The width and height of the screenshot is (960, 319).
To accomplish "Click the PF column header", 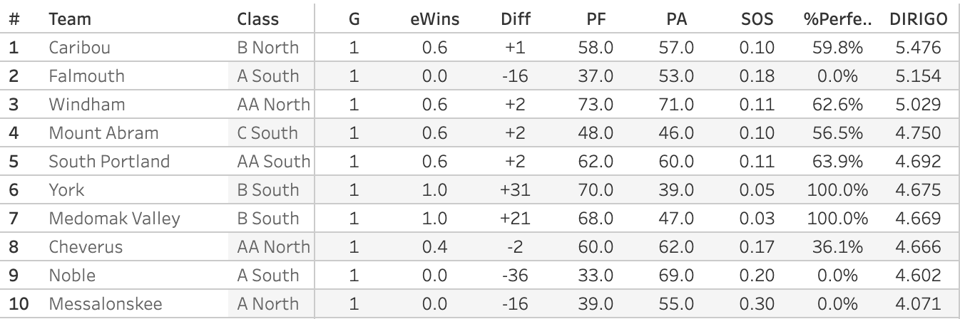I will (596, 19).
